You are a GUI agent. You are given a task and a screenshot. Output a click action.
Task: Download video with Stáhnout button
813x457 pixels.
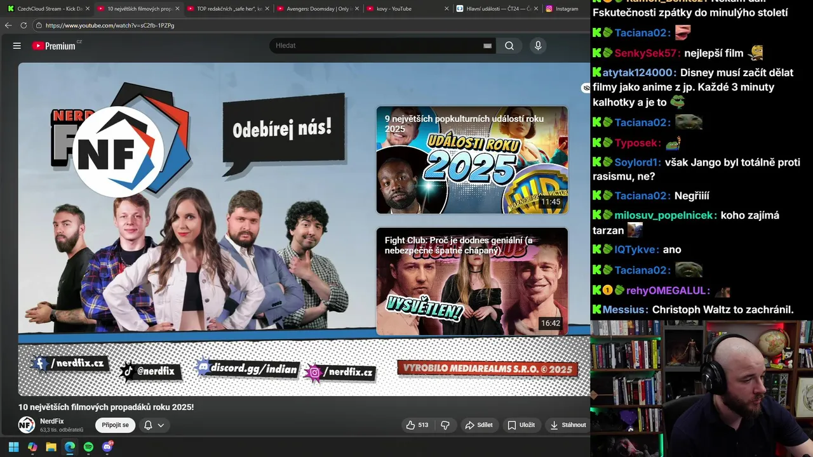pos(568,425)
